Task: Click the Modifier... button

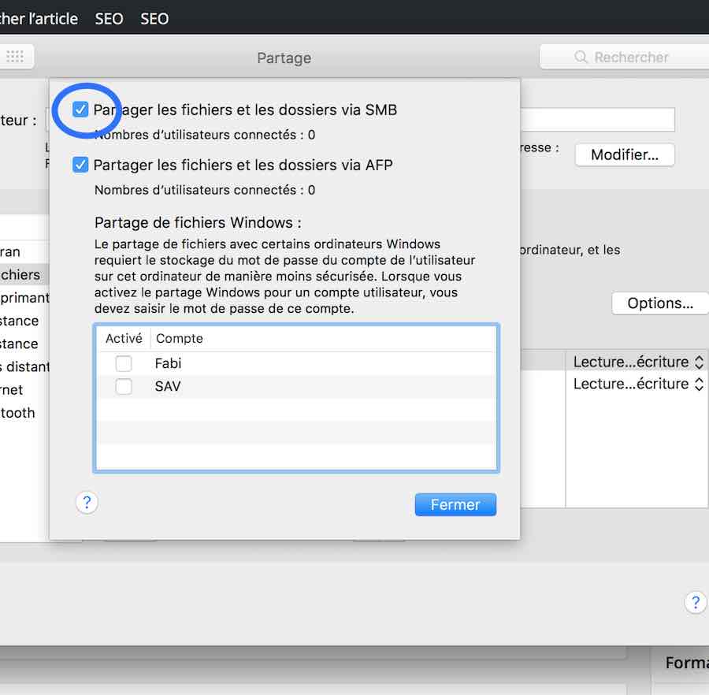Action: (x=625, y=154)
